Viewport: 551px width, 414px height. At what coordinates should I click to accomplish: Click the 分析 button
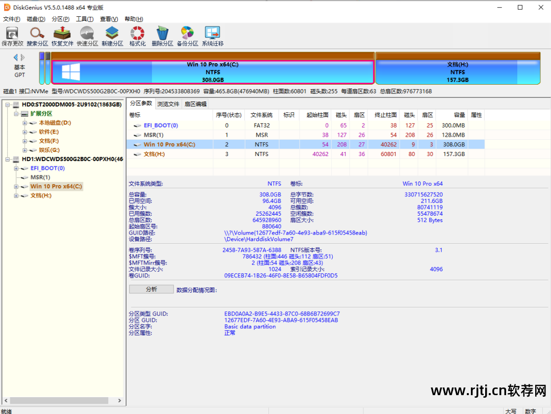point(151,289)
